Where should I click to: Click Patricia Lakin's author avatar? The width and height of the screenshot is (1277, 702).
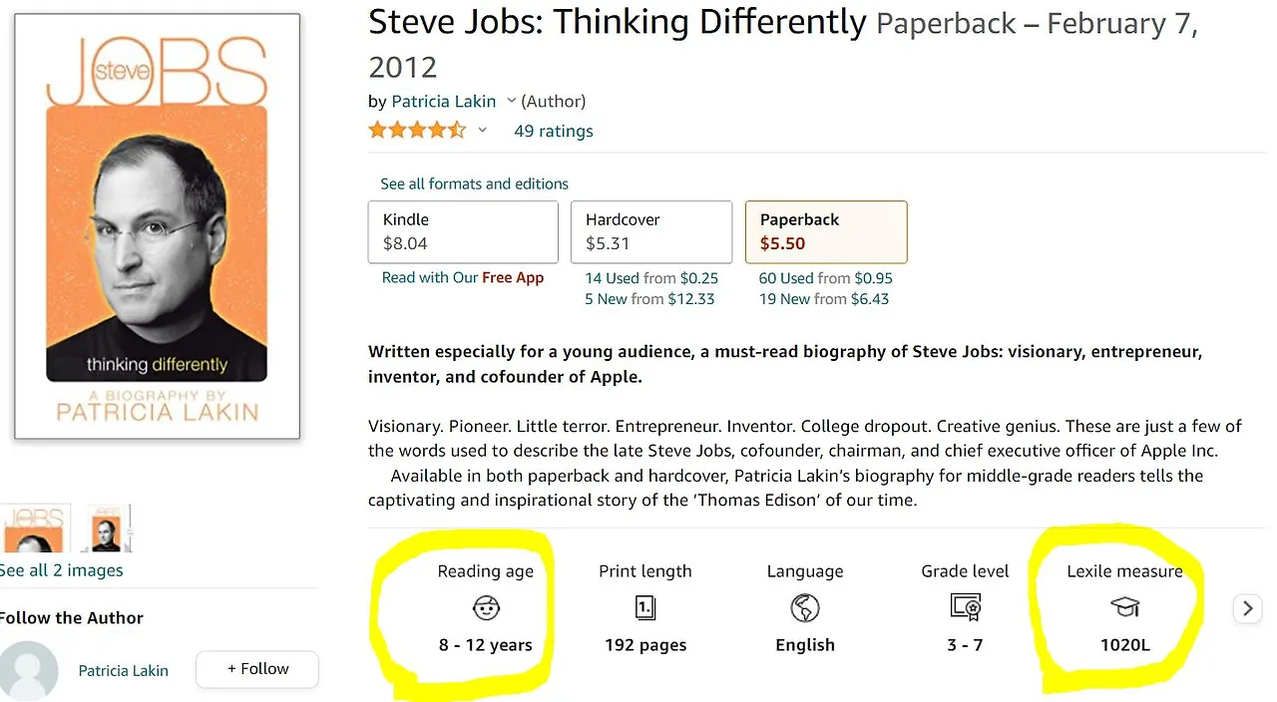click(x=29, y=670)
